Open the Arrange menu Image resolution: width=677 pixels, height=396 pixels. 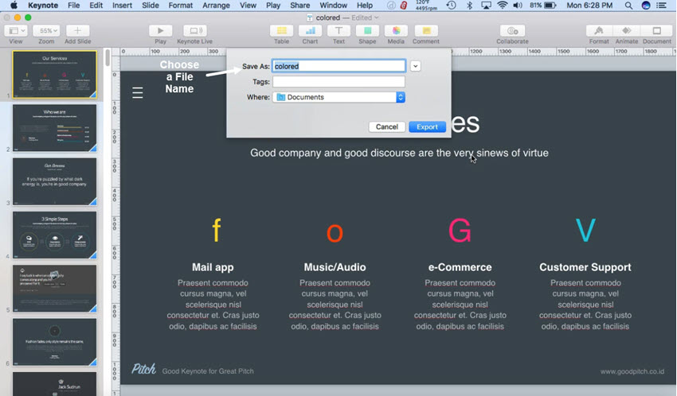[x=216, y=6]
